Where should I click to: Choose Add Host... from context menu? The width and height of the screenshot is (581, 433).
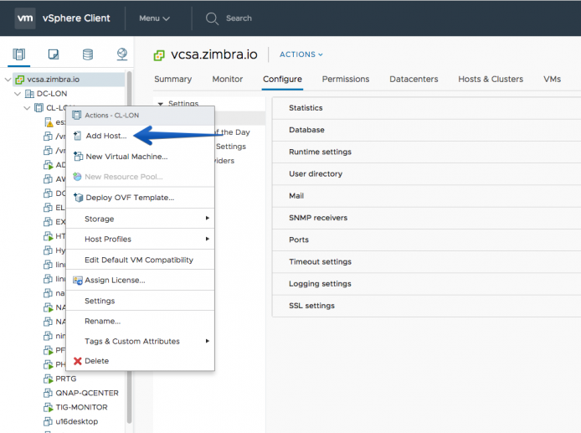[x=140, y=136]
